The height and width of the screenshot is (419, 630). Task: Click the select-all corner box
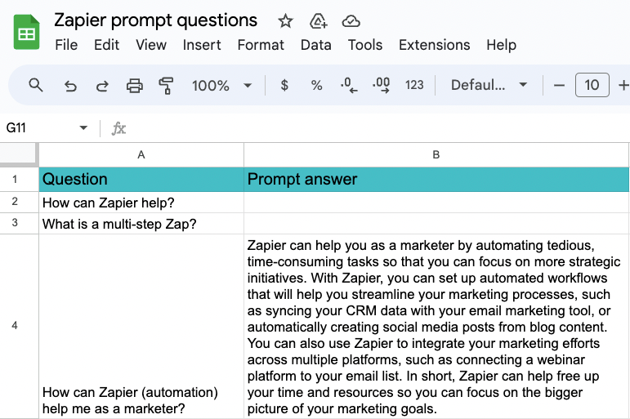(x=19, y=154)
